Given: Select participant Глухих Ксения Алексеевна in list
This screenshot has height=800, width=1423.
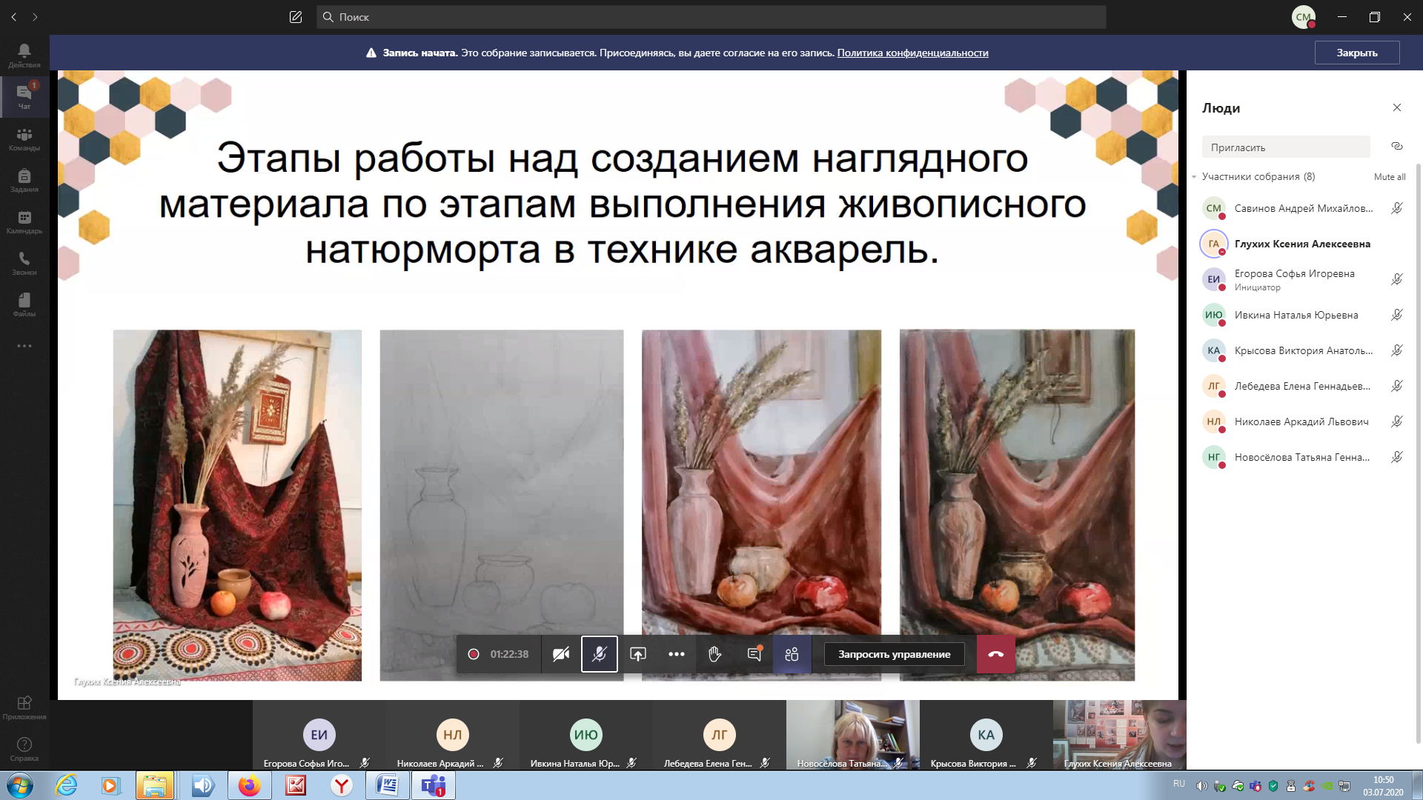Looking at the screenshot, I should [1302, 244].
